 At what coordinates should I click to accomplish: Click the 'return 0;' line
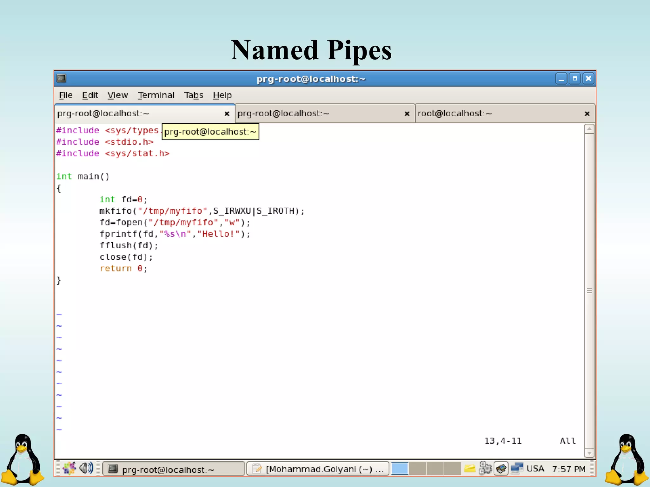coord(123,269)
